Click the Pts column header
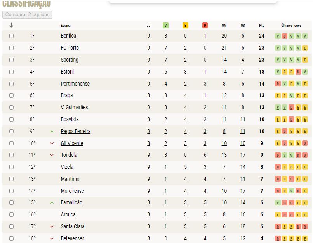 [x=261, y=26]
